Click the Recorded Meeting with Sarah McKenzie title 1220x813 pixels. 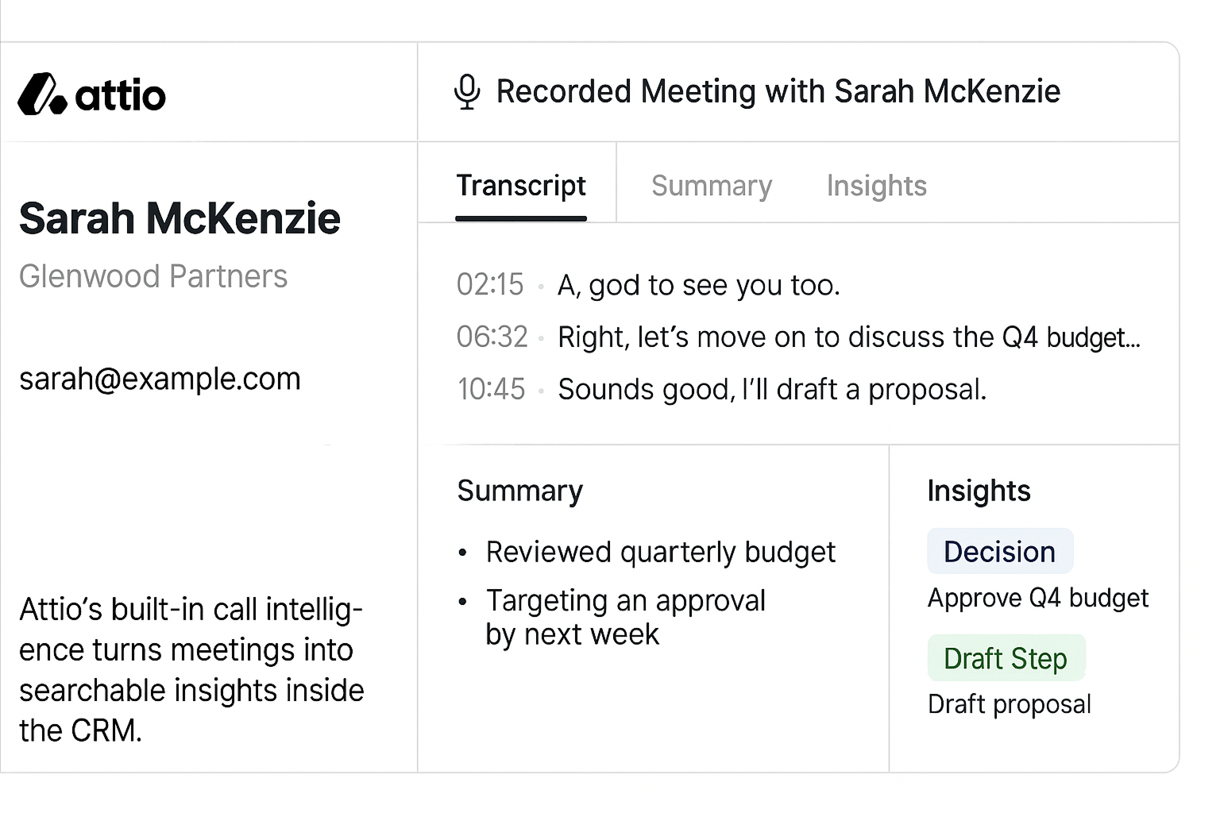[x=778, y=92]
